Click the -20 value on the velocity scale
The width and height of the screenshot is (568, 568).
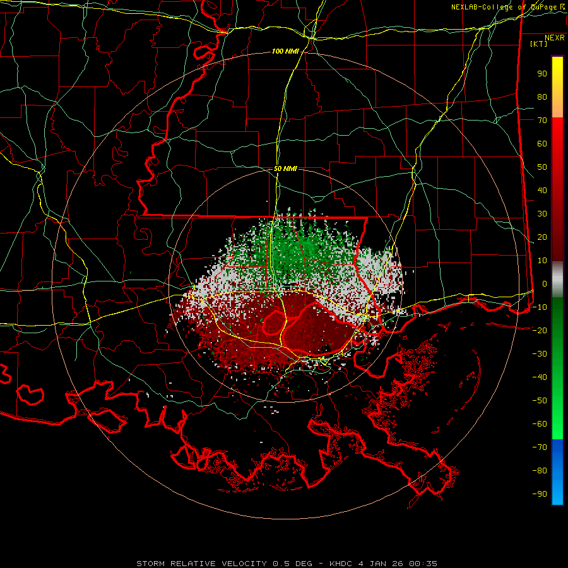pyautogui.click(x=540, y=331)
